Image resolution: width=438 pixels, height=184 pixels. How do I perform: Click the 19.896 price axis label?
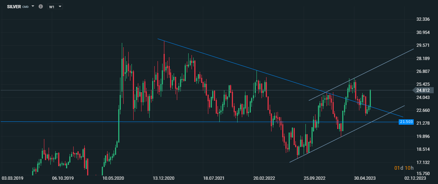tap(423, 136)
